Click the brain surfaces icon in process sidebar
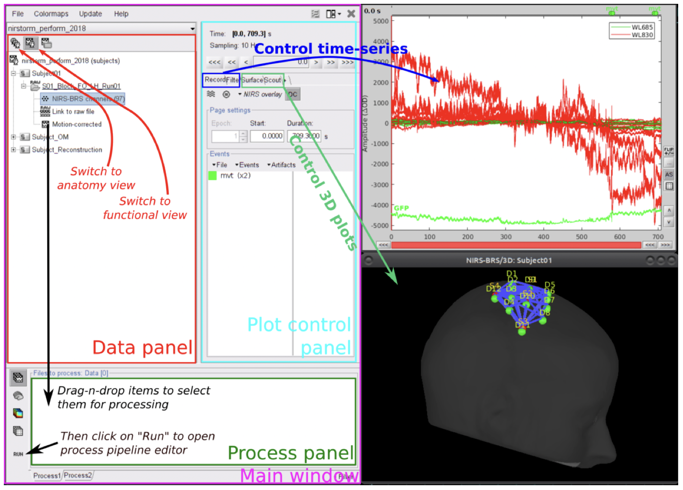The image size is (683, 490). (x=18, y=395)
